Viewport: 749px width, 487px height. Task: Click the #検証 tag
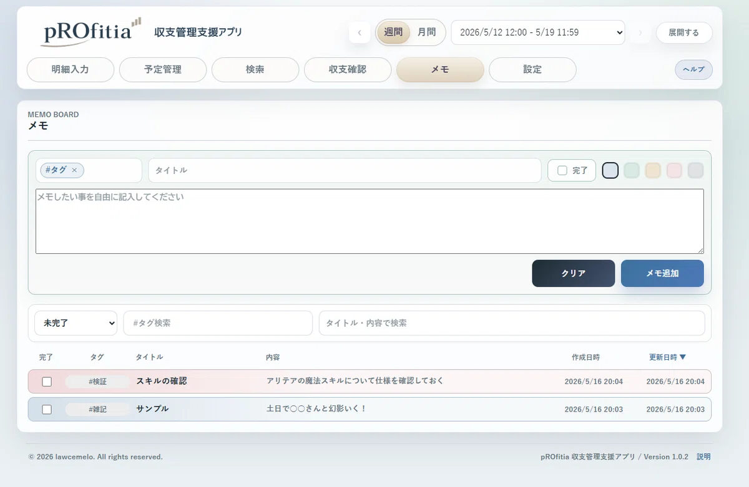(98, 382)
